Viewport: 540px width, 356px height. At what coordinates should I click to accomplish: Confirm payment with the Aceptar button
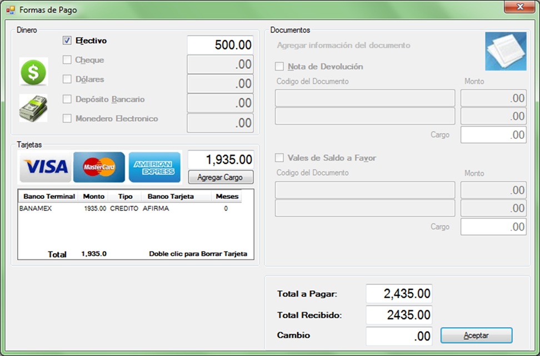tap(476, 335)
